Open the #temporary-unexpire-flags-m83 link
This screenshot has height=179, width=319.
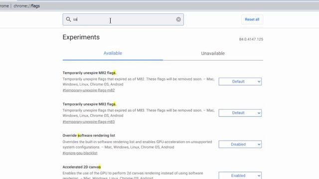pyautogui.click(x=89, y=122)
